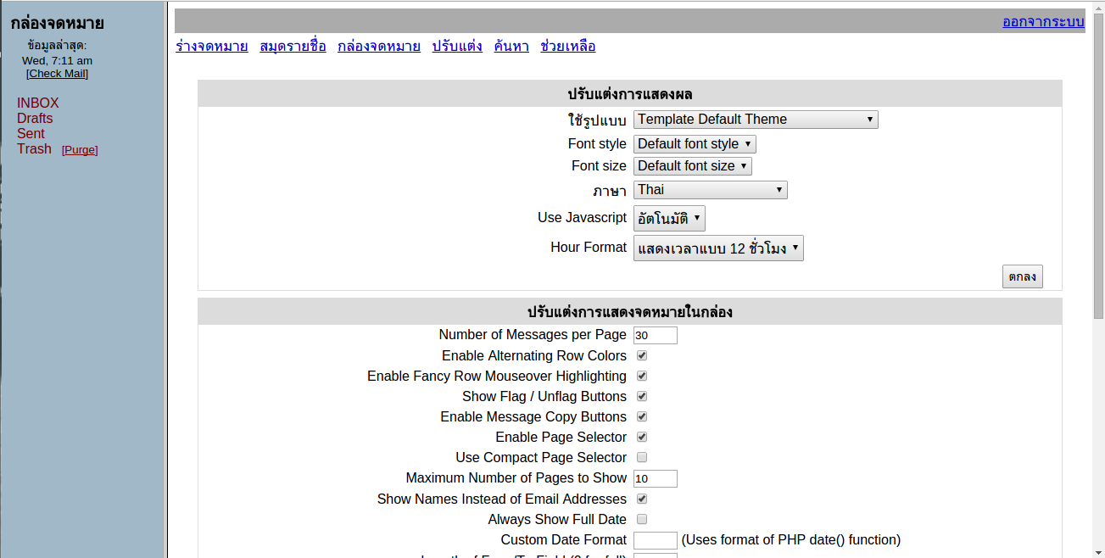Toggle Enable Alternating Row Colors checkbox
1105x558 pixels.
point(642,356)
